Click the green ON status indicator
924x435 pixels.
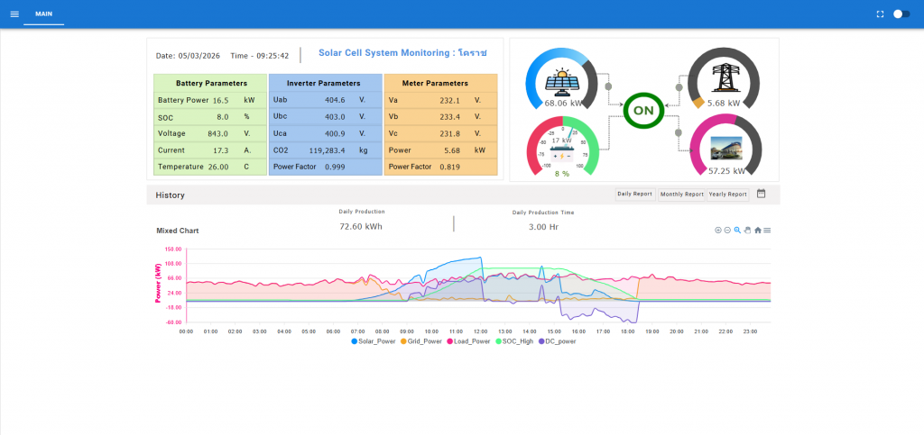coord(643,110)
